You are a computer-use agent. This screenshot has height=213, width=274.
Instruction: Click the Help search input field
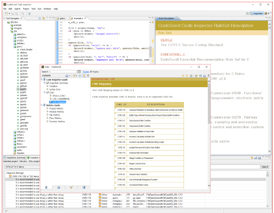click(63, 72)
